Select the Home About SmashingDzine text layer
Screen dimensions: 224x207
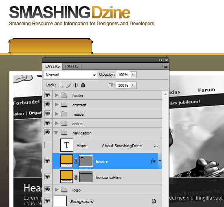click(107, 145)
